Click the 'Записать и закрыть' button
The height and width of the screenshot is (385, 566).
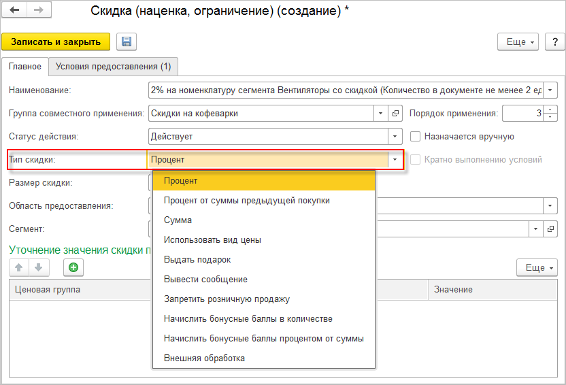point(56,41)
